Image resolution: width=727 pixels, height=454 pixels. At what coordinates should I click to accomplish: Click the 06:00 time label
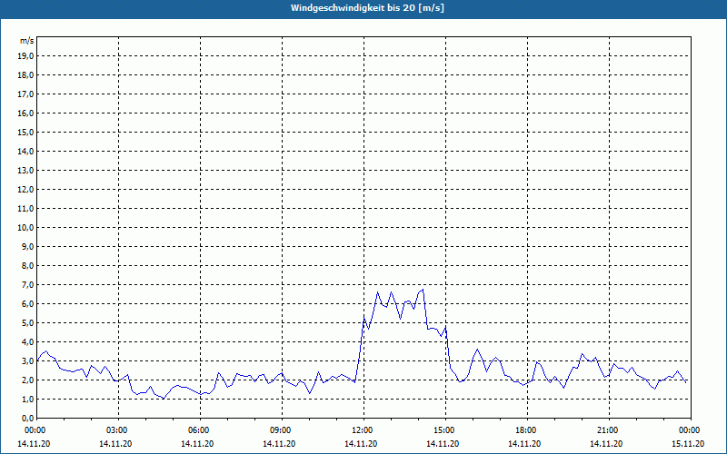click(x=200, y=430)
